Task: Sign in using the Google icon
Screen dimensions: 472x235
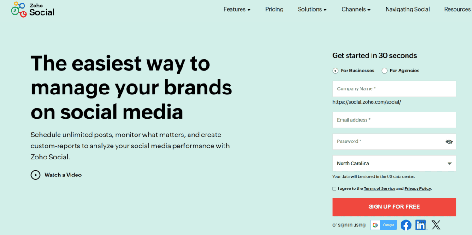Action: pyautogui.click(x=383, y=225)
